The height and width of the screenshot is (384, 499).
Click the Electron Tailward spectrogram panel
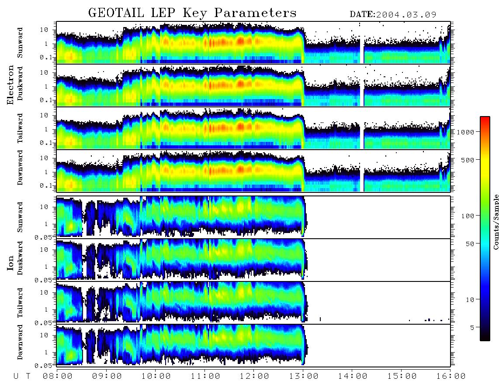[x=253, y=128]
